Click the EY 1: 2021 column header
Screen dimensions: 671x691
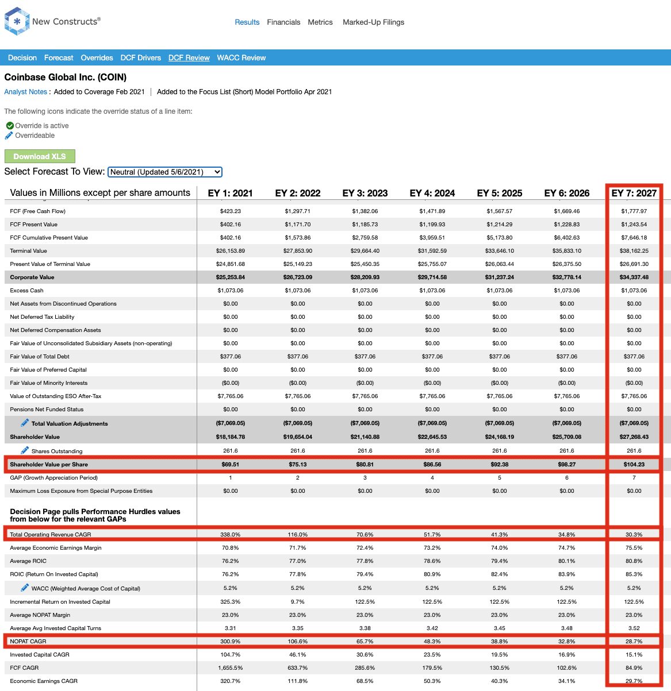tap(230, 193)
